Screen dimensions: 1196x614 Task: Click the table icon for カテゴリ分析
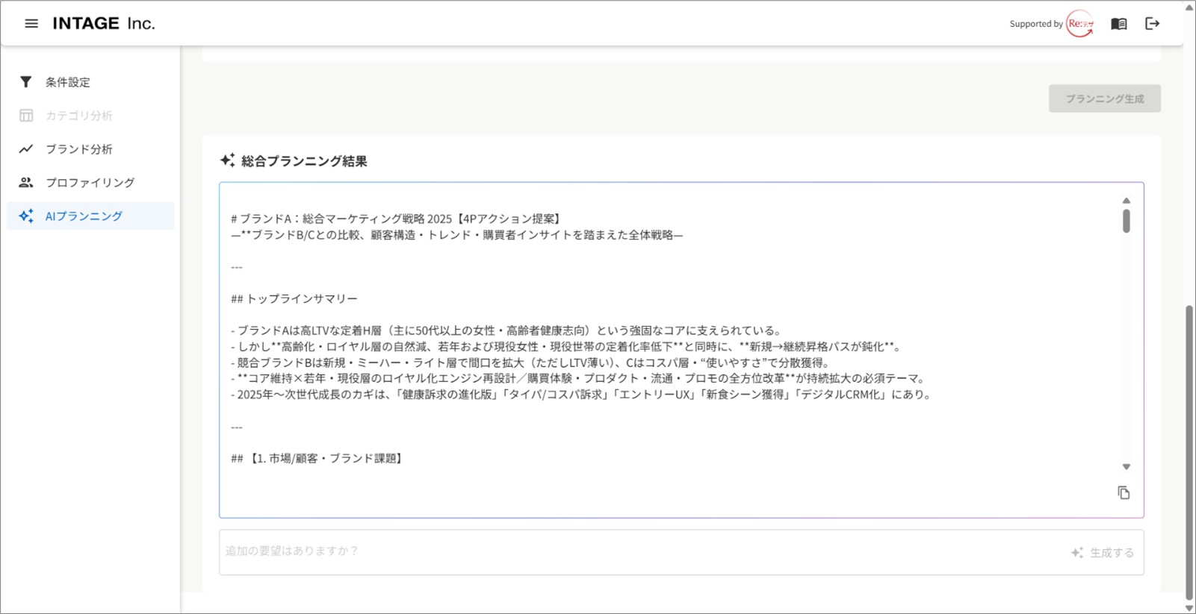pyautogui.click(x=26, y=116)
